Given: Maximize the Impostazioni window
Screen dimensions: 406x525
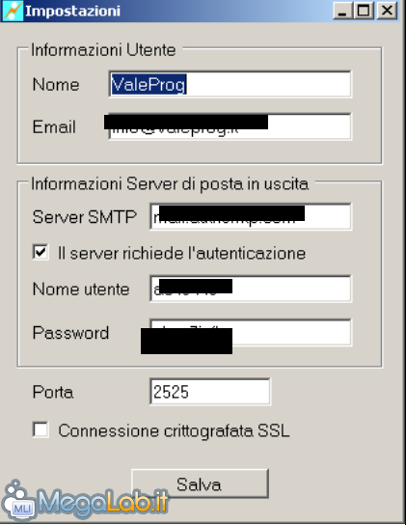Looking at the screenshot, I should coord(365,11).
